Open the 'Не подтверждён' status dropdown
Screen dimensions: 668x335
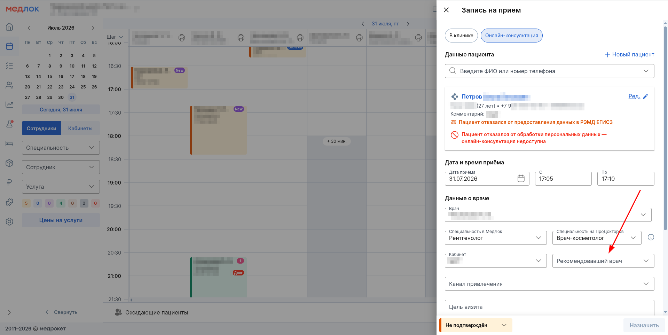point(476,325)
